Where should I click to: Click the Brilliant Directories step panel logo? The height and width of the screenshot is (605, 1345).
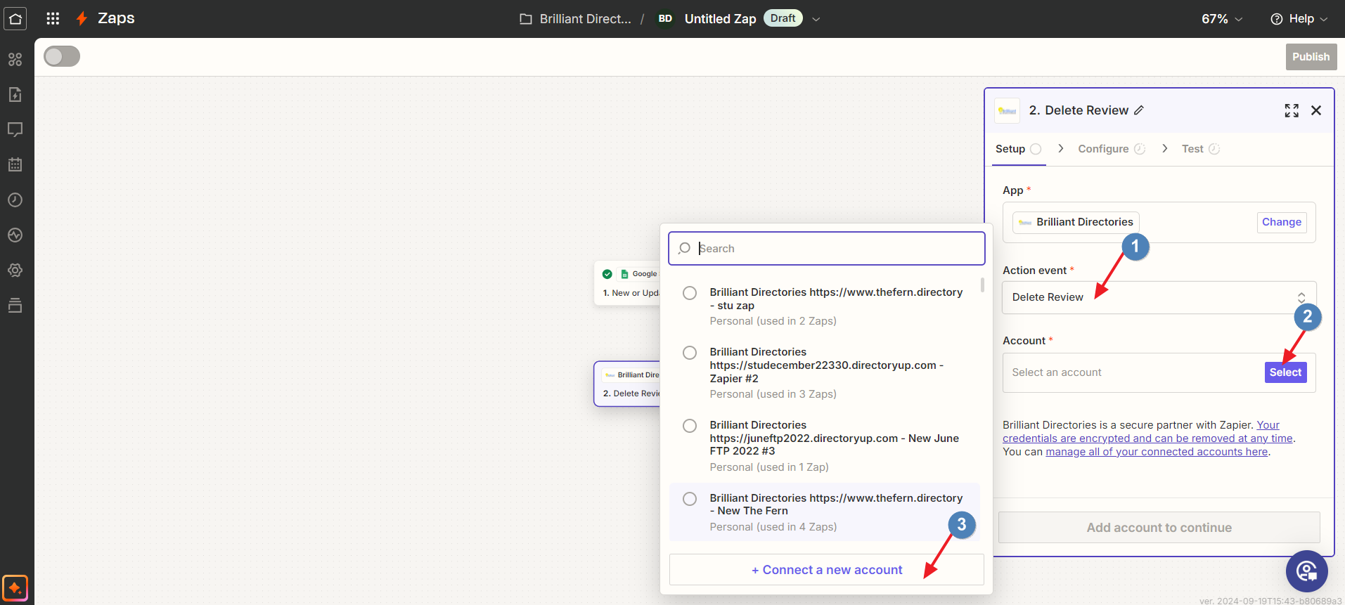point(1008,111)
